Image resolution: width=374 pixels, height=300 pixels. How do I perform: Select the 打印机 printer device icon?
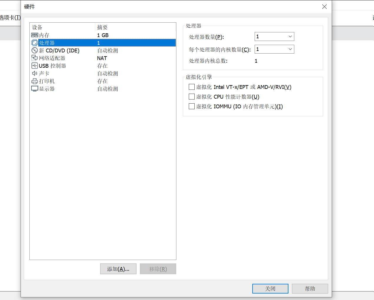34,81
